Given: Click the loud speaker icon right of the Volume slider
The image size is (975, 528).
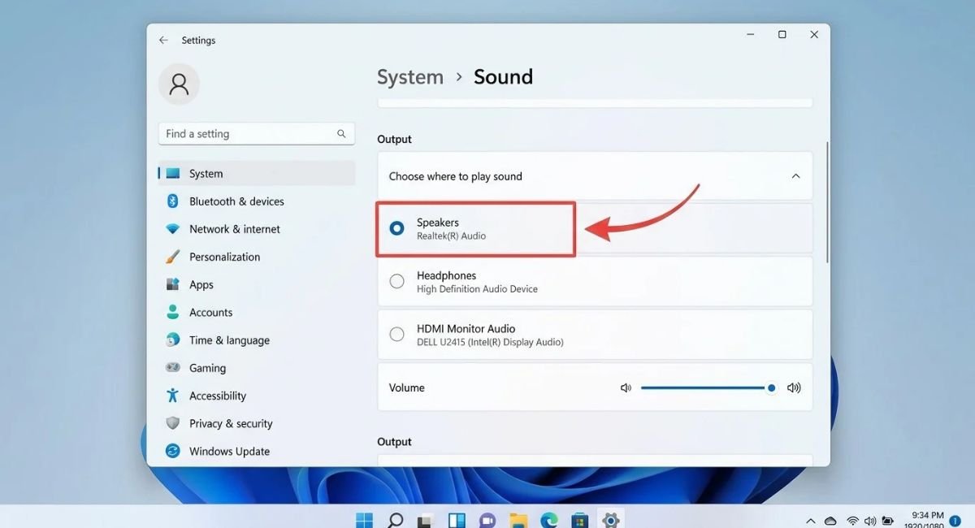Looking at the screenshot, I should click(794, 388).
